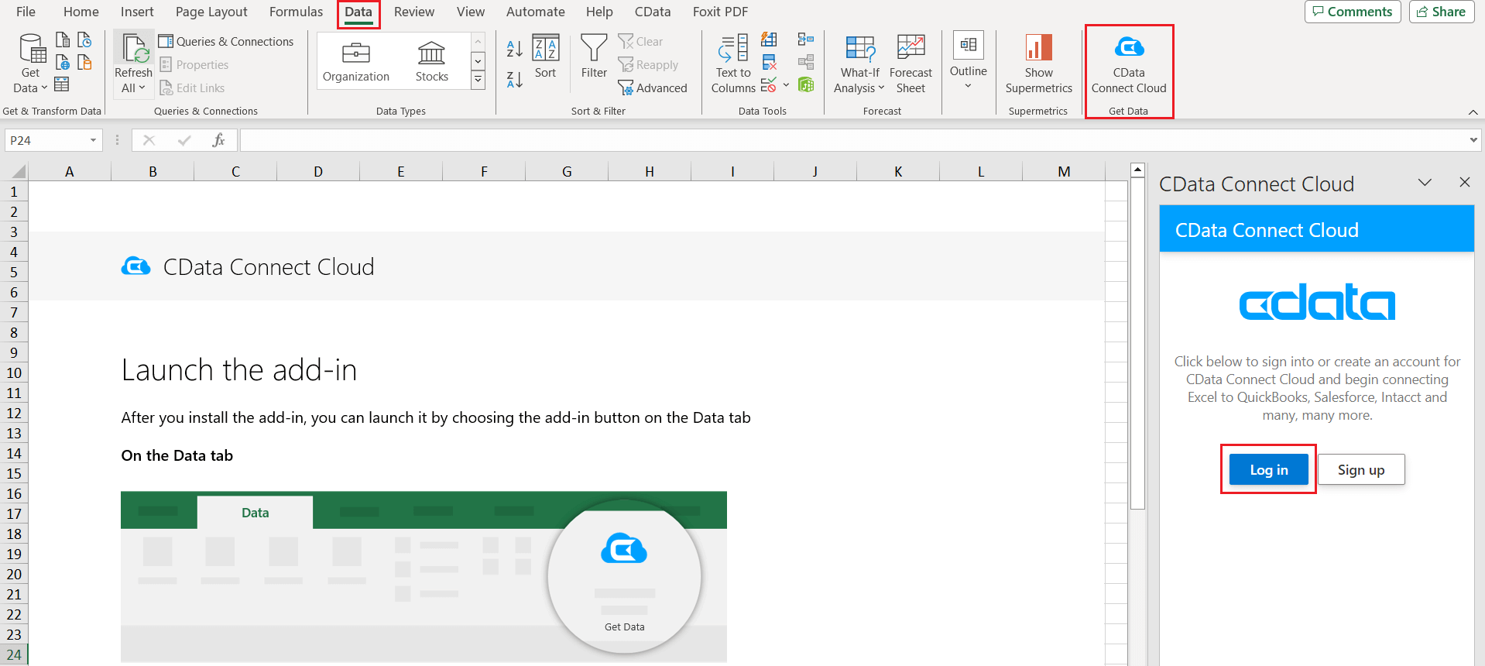This screenshot has width=1485, height=666.
Task: Click the Forecast Sheet icon
Action: [x=911, y=48]
